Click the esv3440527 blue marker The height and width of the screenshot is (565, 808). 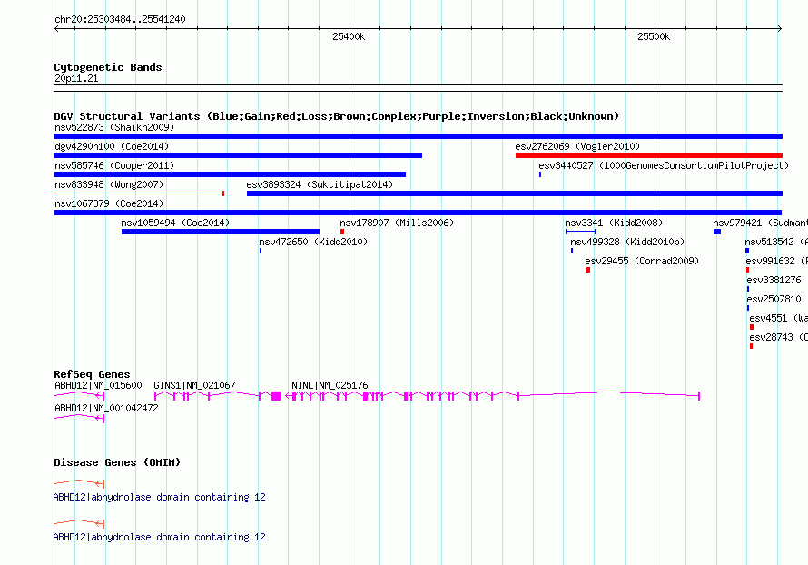[x=540, y=174]
